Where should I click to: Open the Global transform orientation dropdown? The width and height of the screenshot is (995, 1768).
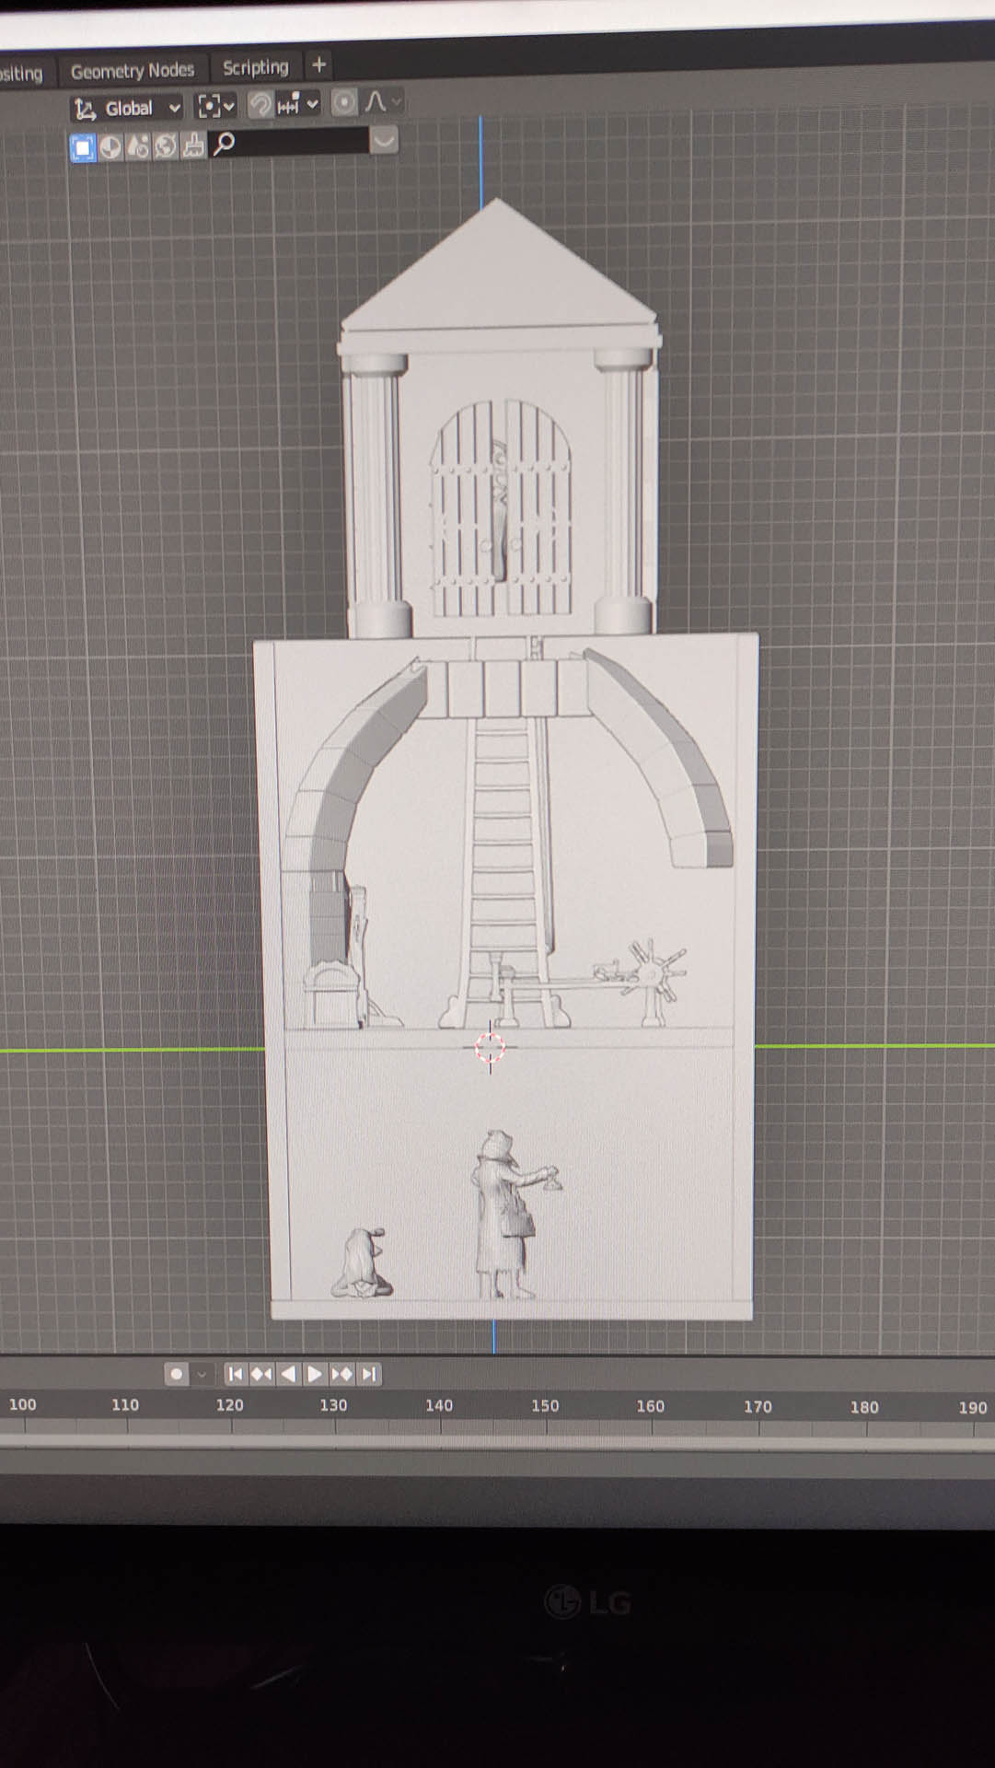(x=127, y=109)
